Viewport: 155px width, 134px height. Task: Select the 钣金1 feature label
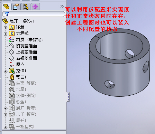(21, 102)
